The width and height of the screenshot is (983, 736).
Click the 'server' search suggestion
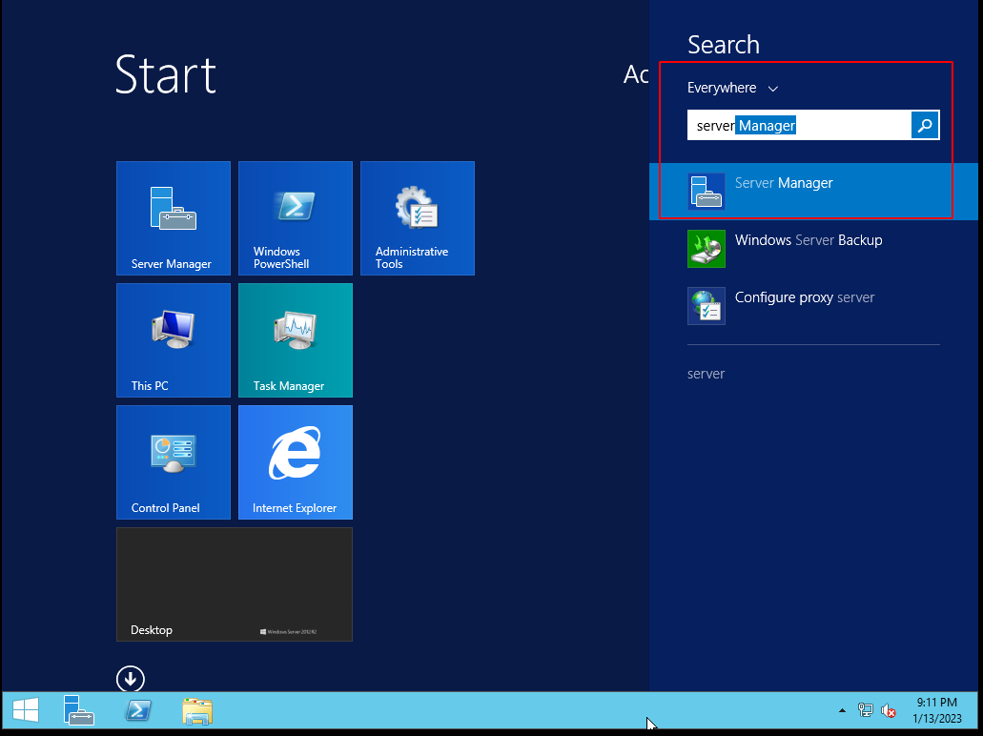[x=706, y=374]
